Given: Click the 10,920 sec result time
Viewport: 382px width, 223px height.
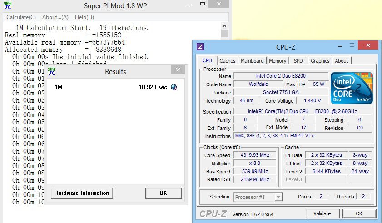Looking at the screenshot, I should (153, 87).
